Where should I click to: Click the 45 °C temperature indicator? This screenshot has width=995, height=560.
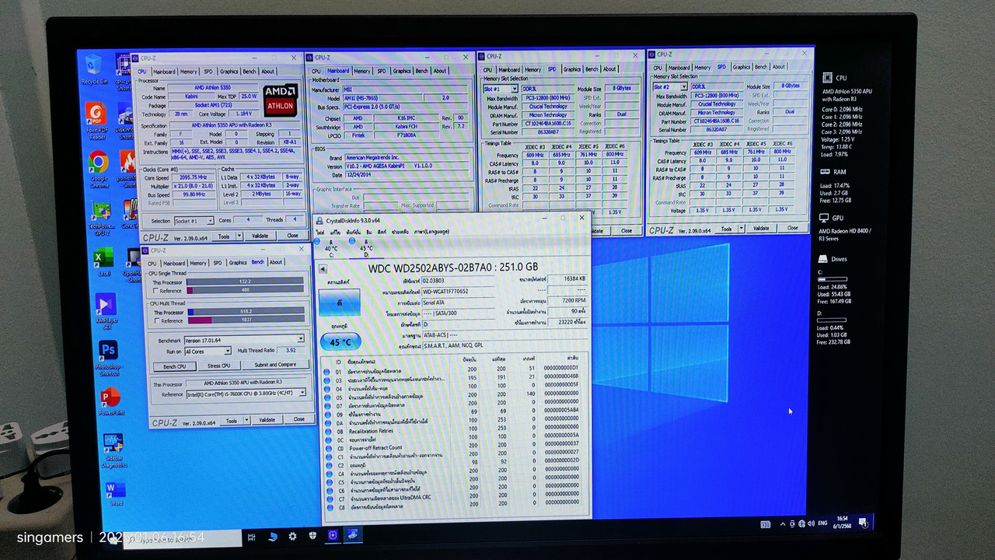(340, 342)
